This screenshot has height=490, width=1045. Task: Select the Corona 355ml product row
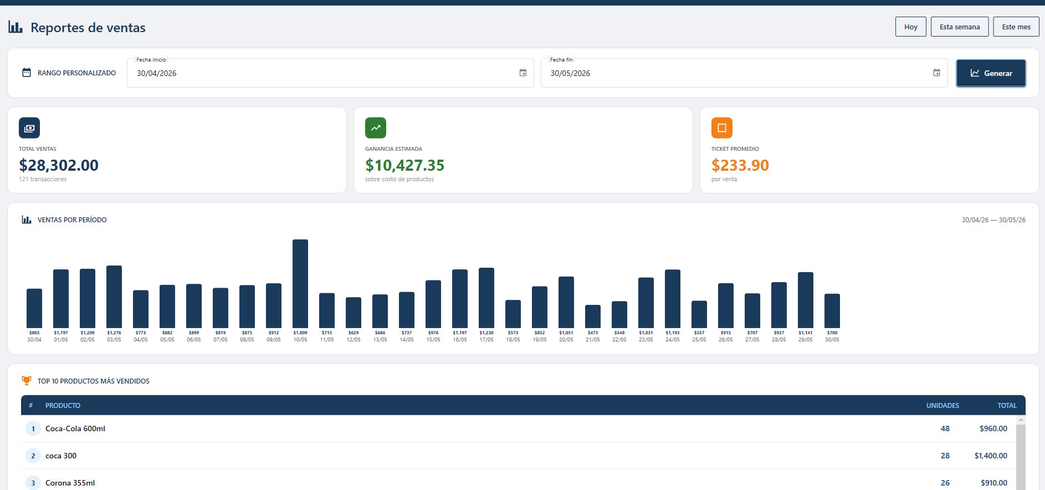click(x=519, y=481)
